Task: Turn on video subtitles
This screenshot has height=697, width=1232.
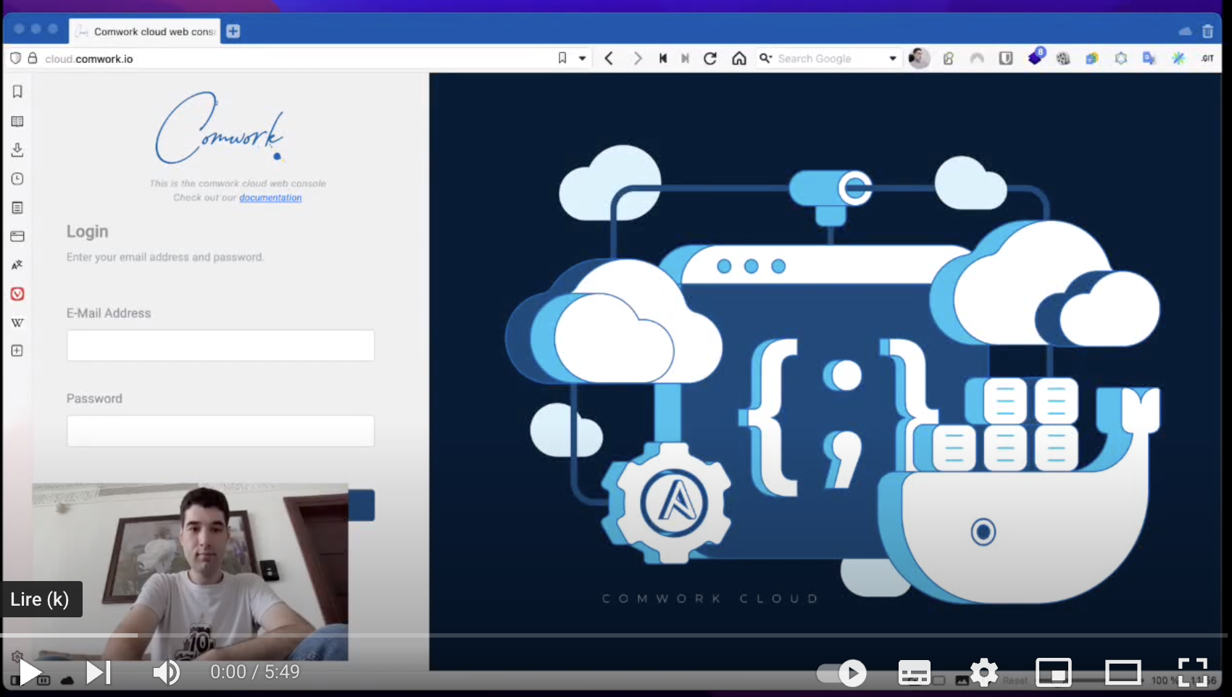Action: coord(914,673)
